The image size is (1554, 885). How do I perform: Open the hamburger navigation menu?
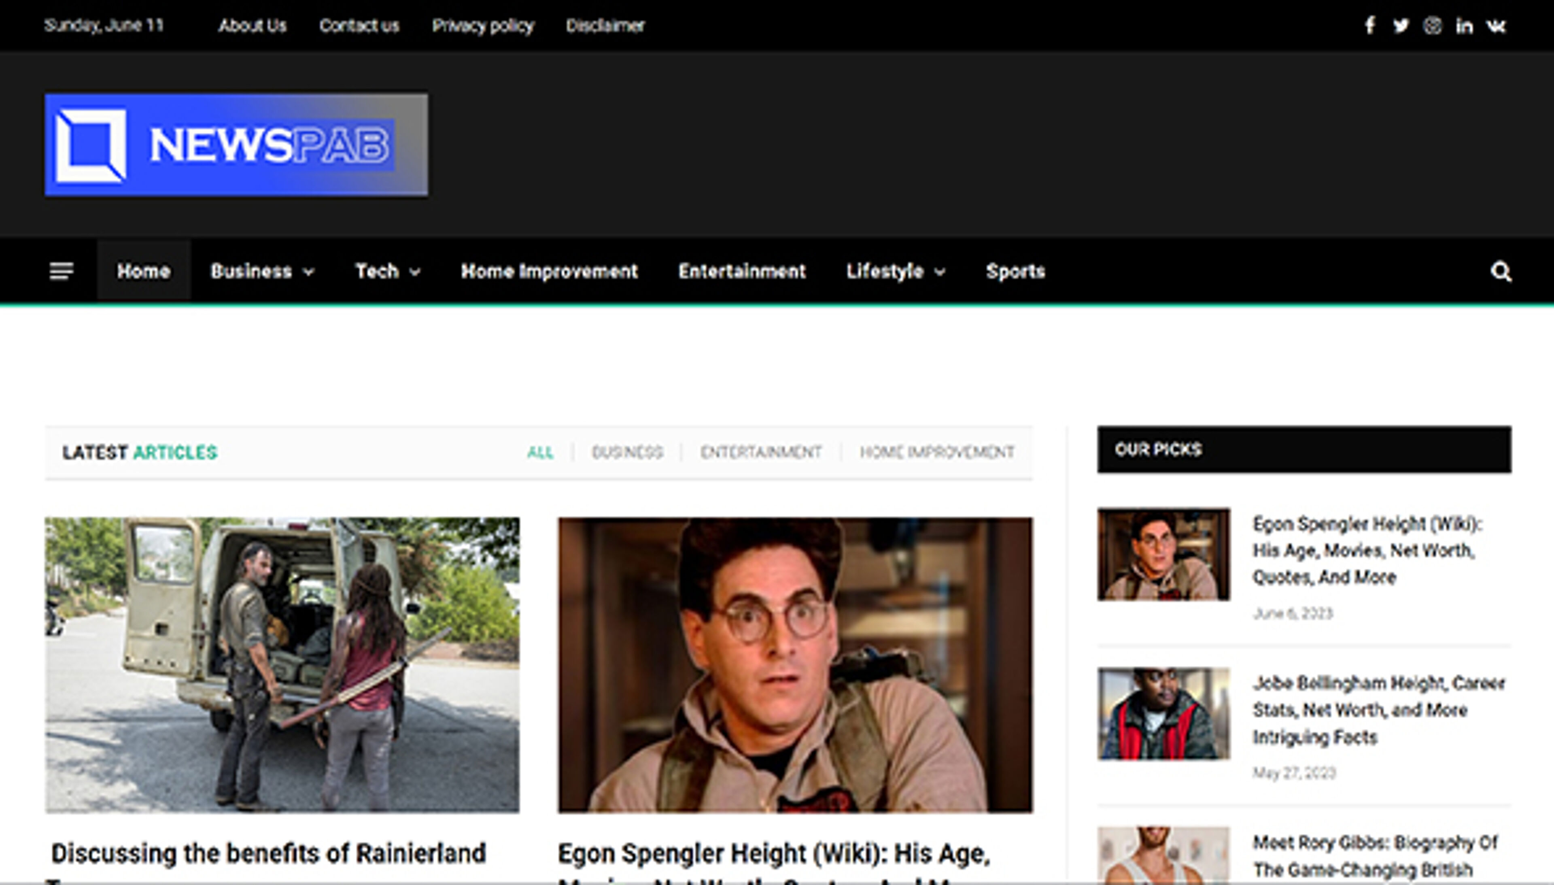(62, 270)
